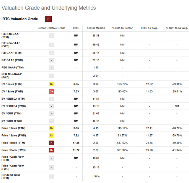
Task: Click the EV / Sales (TTM) C- grade badge
Action: (x=51, y=84)
